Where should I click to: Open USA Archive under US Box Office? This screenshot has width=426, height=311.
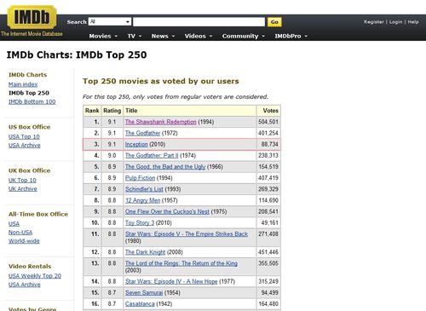point(25,145)
